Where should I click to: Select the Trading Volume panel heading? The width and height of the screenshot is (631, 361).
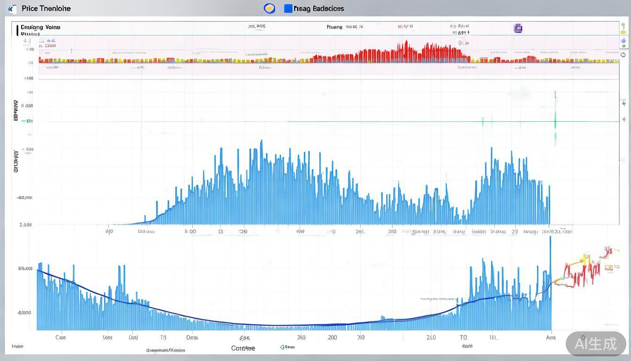pos(40,27)
